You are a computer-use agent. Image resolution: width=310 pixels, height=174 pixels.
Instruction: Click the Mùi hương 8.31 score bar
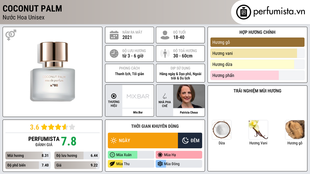28,156
